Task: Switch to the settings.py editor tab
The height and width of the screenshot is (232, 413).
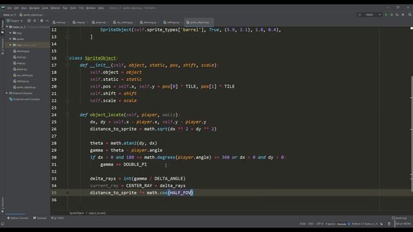Action: point(172,23)
